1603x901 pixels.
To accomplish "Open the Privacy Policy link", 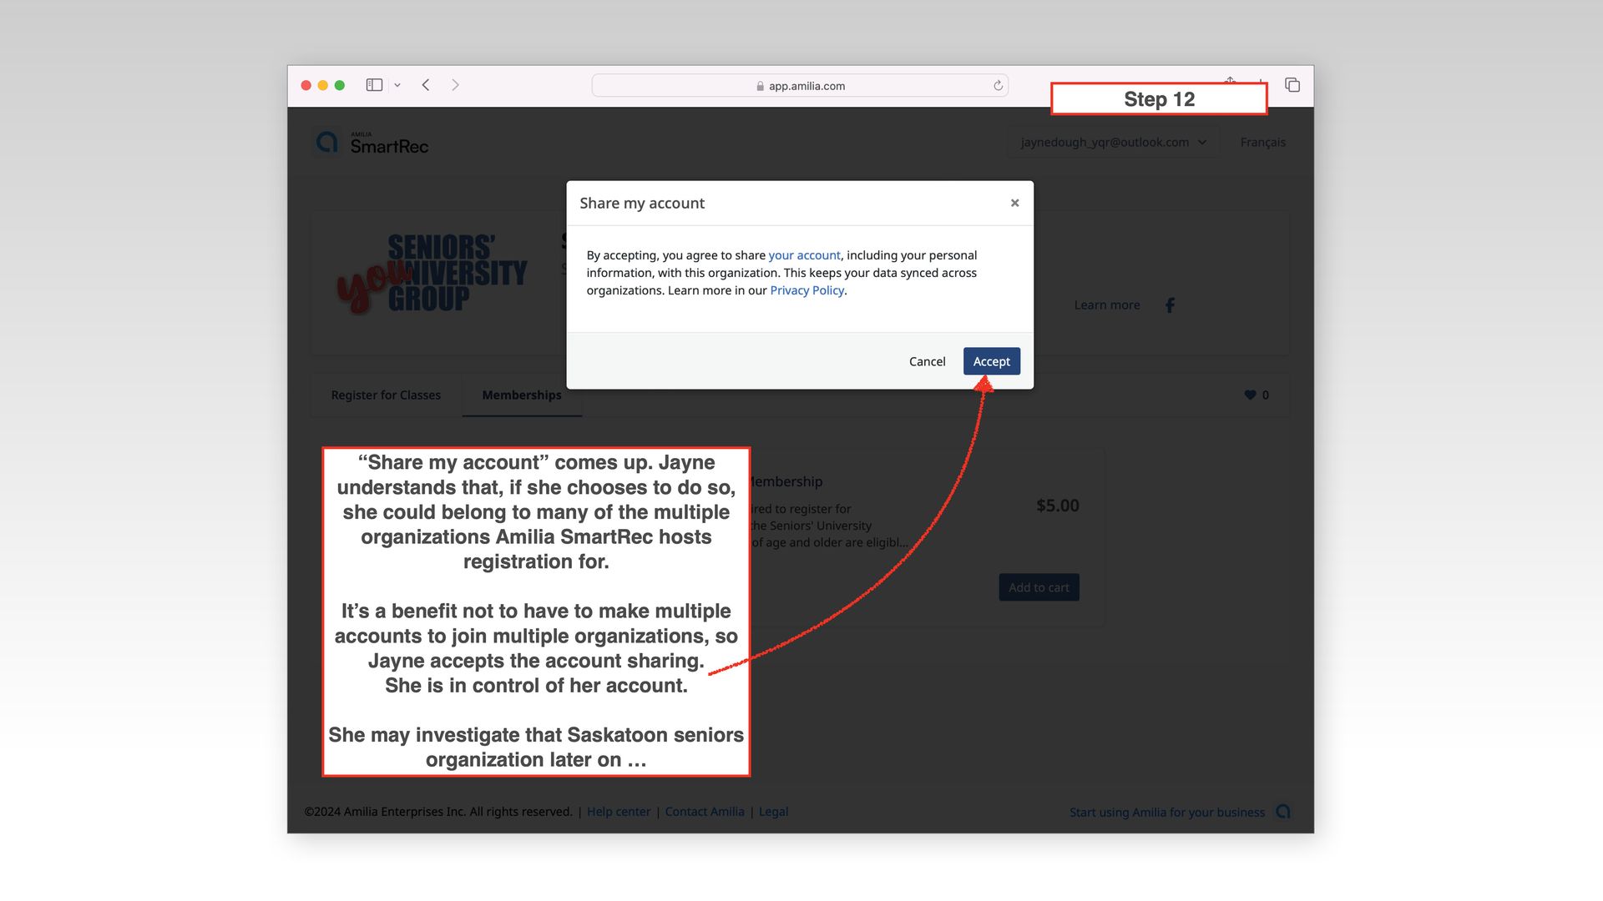I will click(807, 290).
